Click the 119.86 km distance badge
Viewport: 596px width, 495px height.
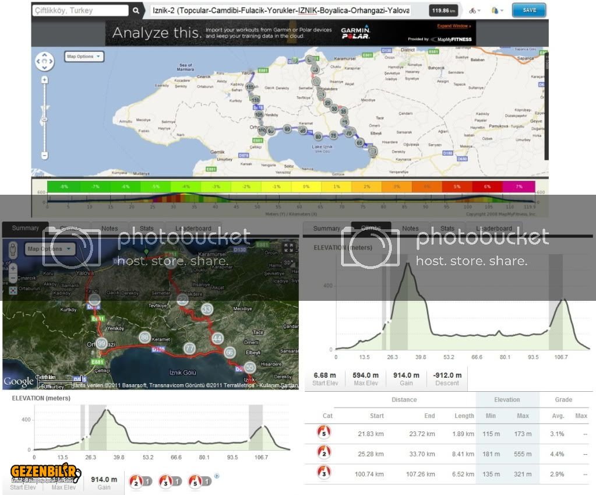point(443,10)
